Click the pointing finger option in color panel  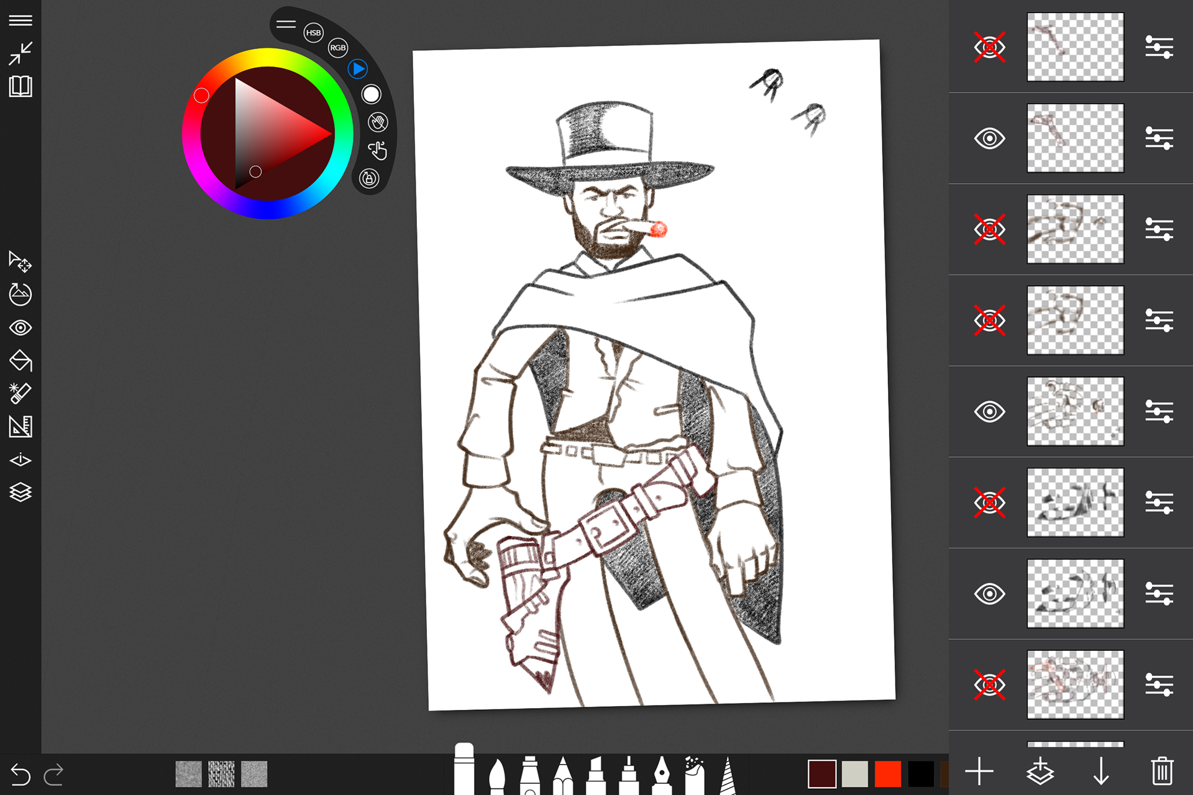pos(378,150)
